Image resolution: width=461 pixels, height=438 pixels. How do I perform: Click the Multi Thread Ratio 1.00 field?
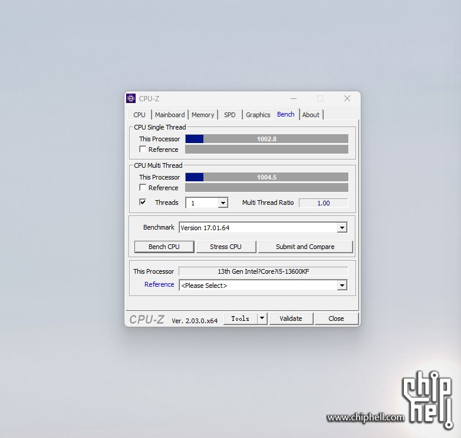coord(324,203)
